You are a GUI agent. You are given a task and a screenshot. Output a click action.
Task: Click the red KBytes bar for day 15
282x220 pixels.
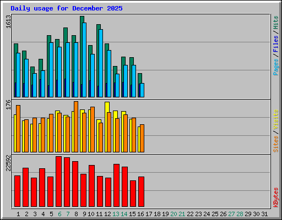pos(133,194)
